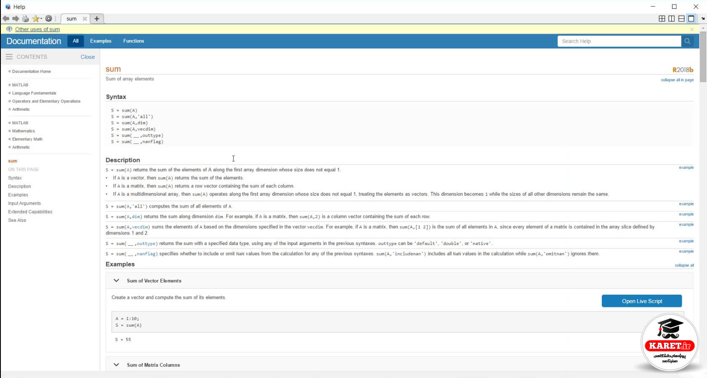The image size is (707, 378).
Task: Jump to See Also from sidebar
Action: (17, 220)
